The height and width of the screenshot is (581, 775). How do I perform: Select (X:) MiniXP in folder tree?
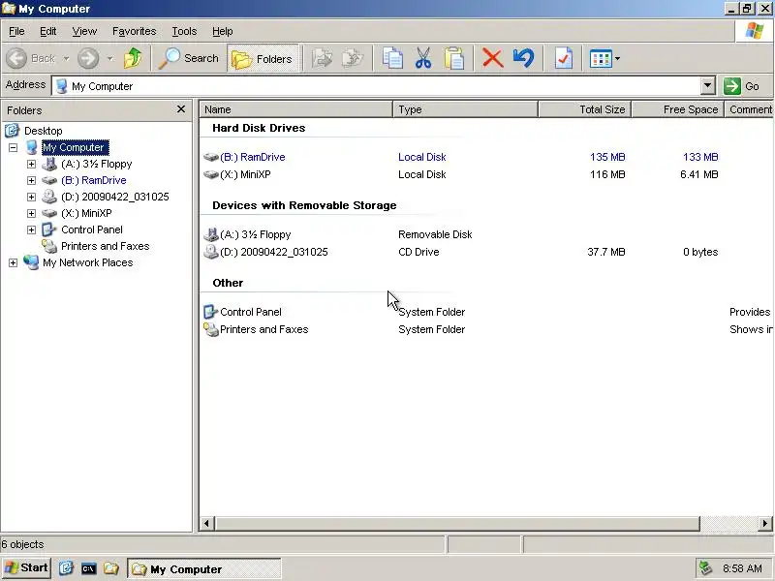(86, 213)
